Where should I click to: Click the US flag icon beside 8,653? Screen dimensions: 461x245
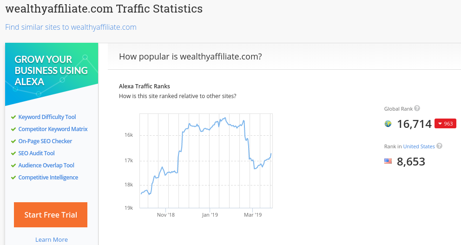coord(388,161)
